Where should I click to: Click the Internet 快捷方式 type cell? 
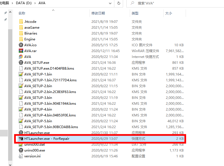[x=145, y=57]
